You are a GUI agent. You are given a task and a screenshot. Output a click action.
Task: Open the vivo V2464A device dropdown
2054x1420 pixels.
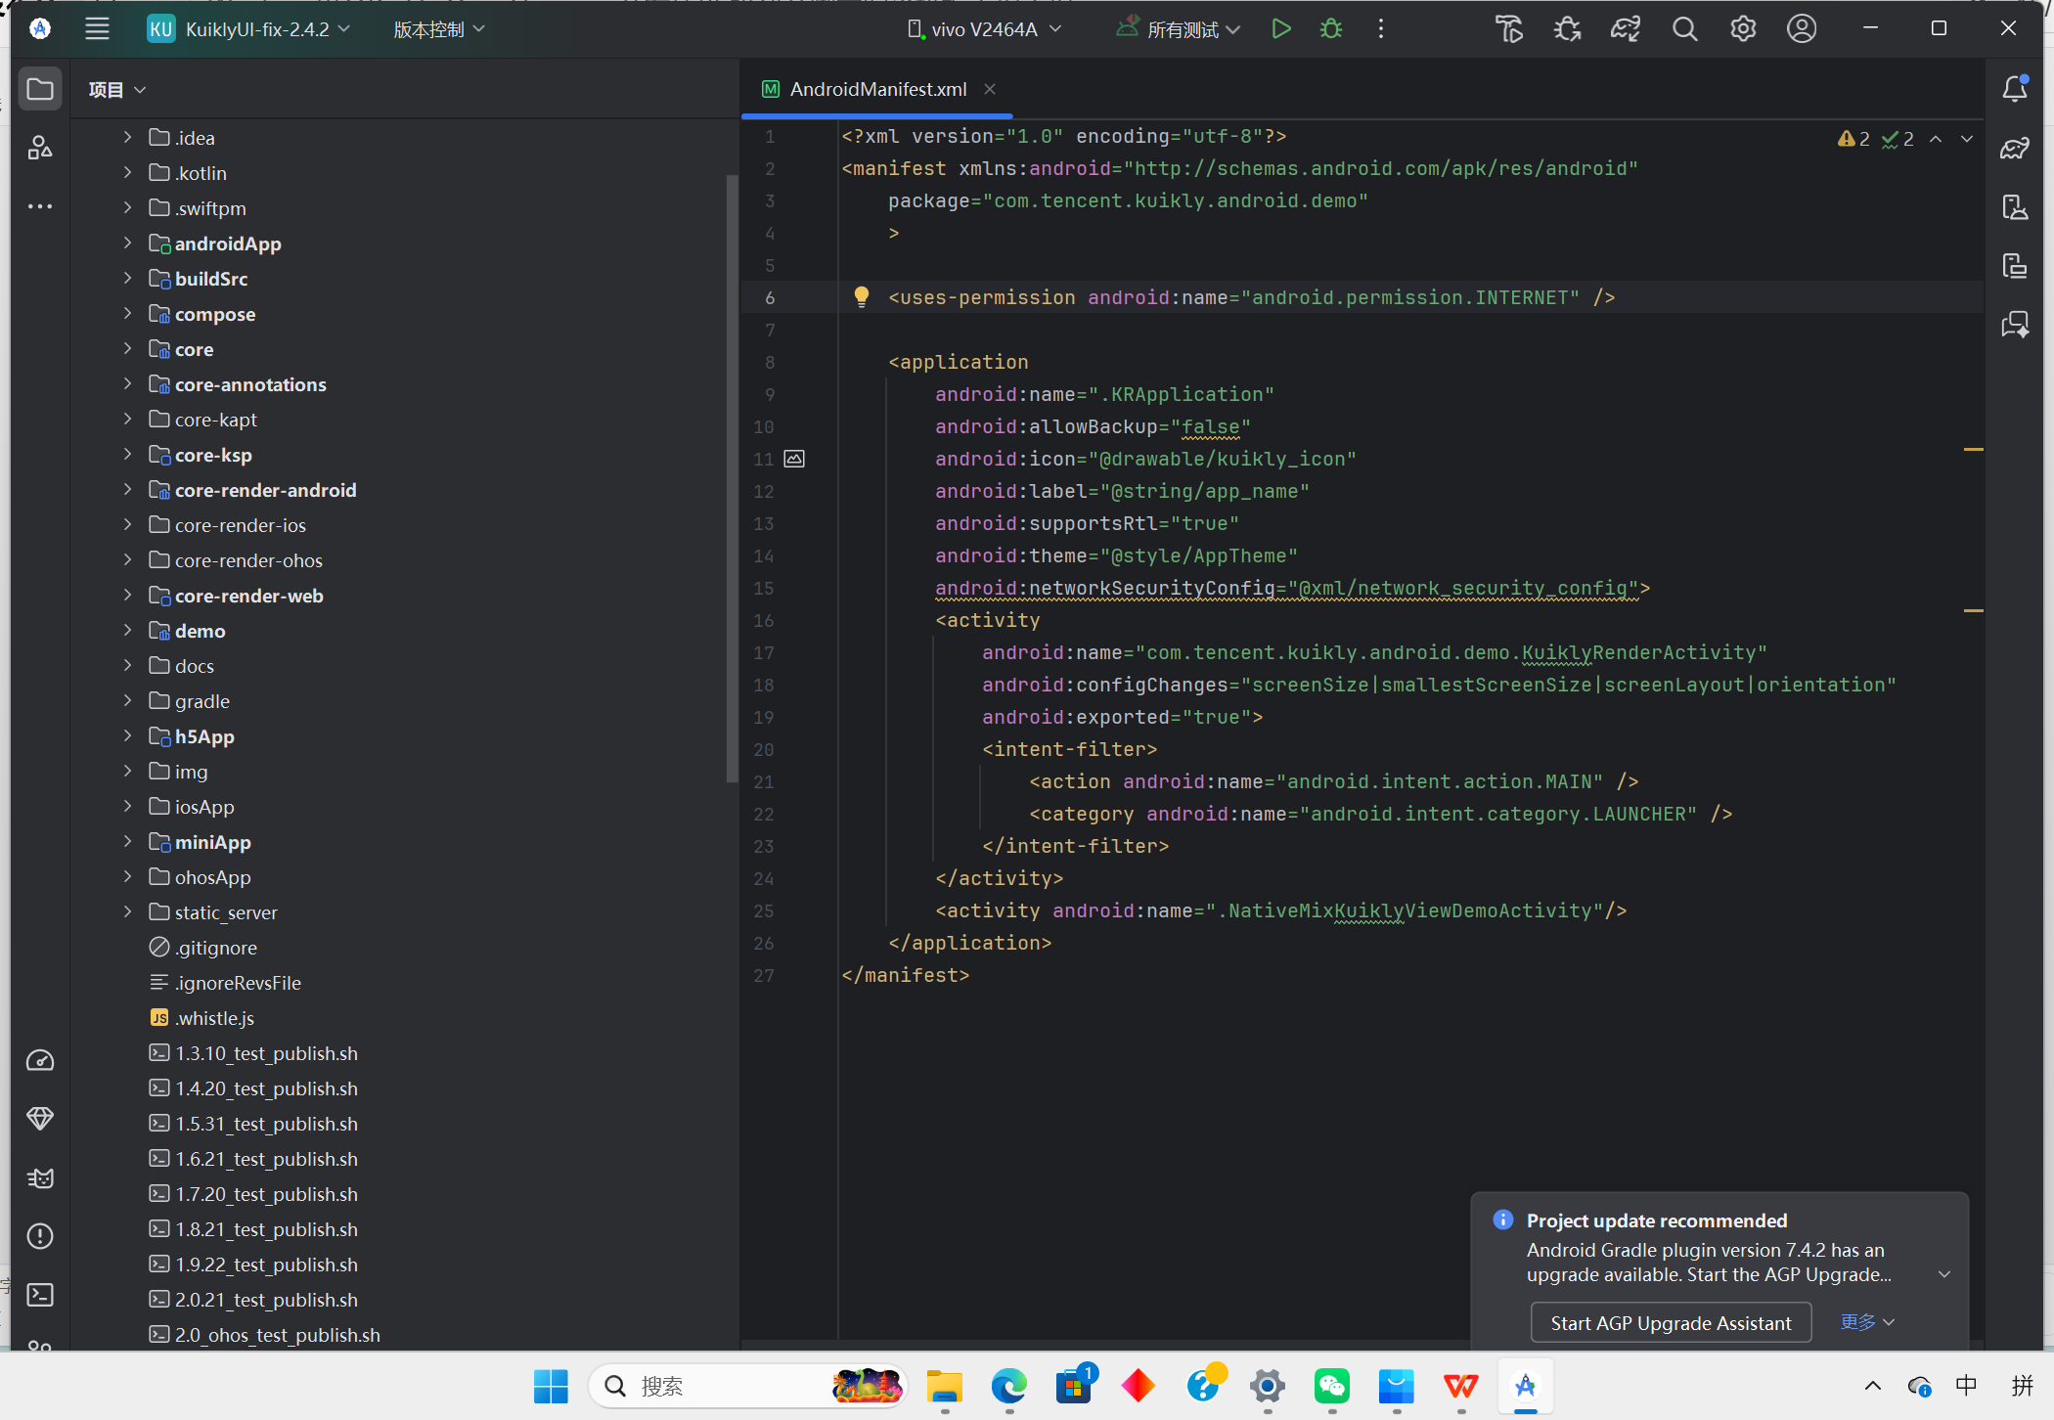(984, 29)
